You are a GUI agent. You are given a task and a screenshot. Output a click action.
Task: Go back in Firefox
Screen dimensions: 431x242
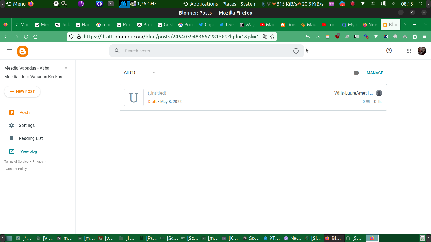pos(6,37)
